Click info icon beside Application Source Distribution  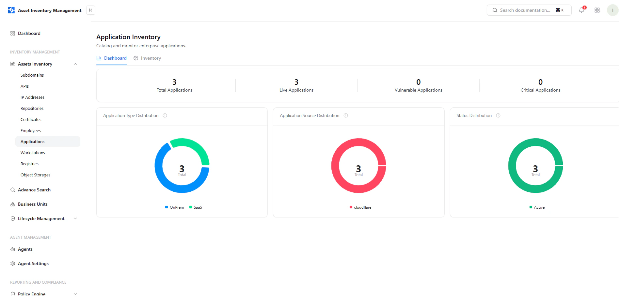coord(346,115)
